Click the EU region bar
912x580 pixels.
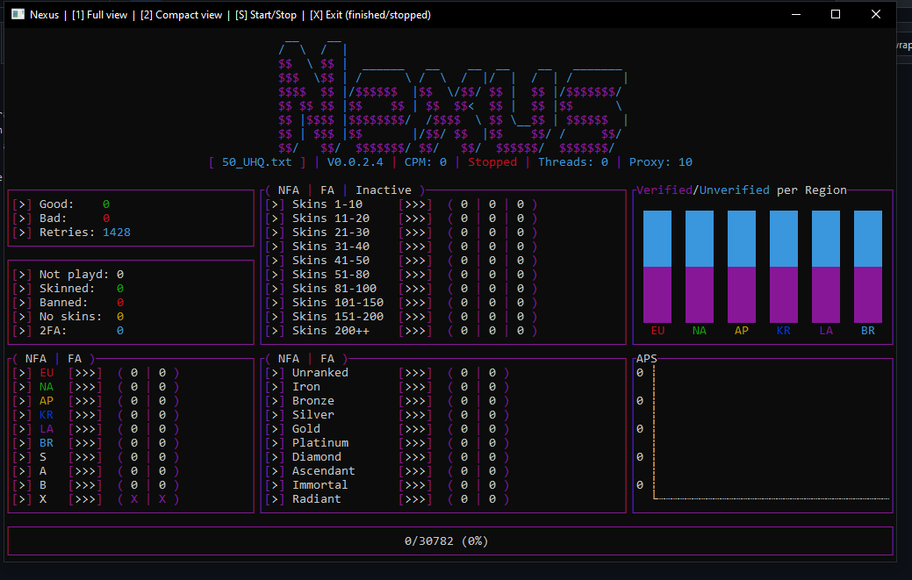(657, 266)
